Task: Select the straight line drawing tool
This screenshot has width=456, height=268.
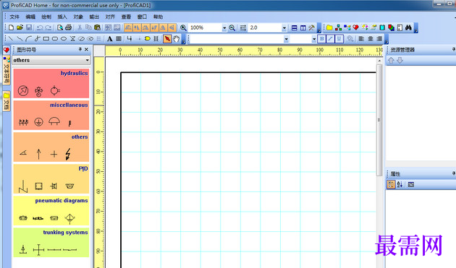Action: pyautogui.click(x=11, y=38)
